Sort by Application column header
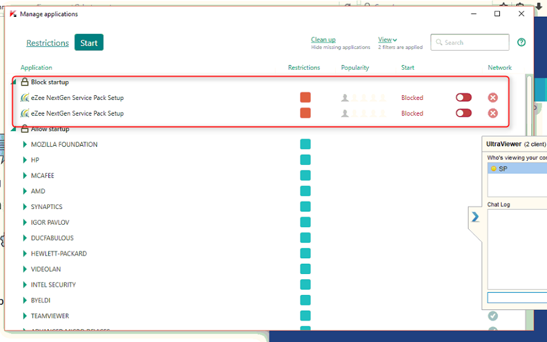Image resolution: width=547 pixels, height=342 pixels. click(36, 67)
